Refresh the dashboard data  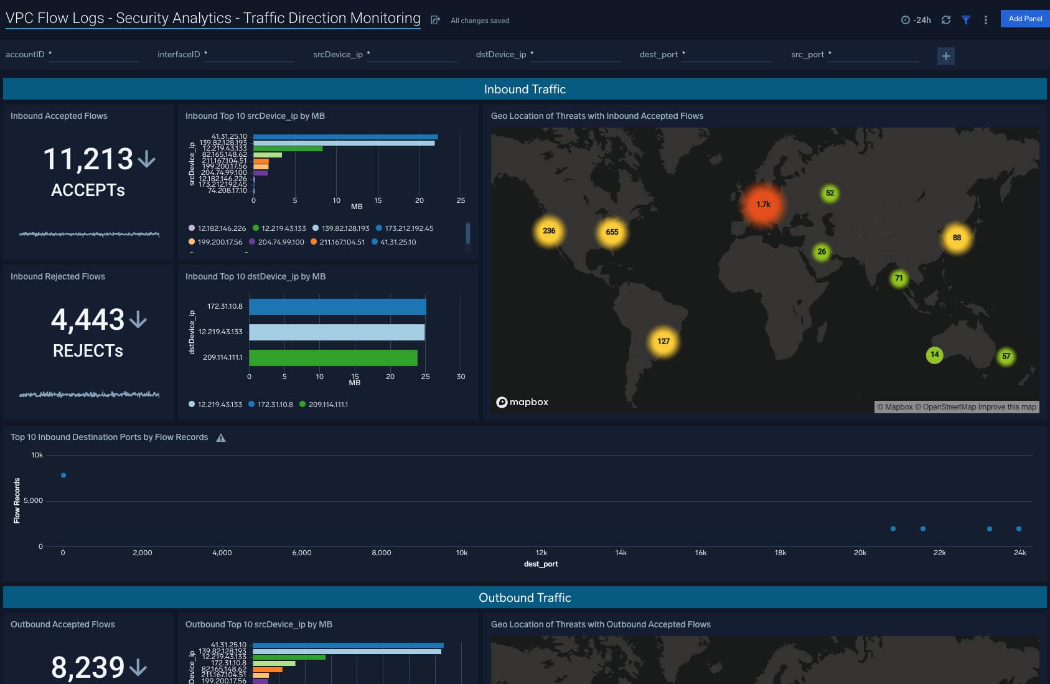(x=945, y=20)
